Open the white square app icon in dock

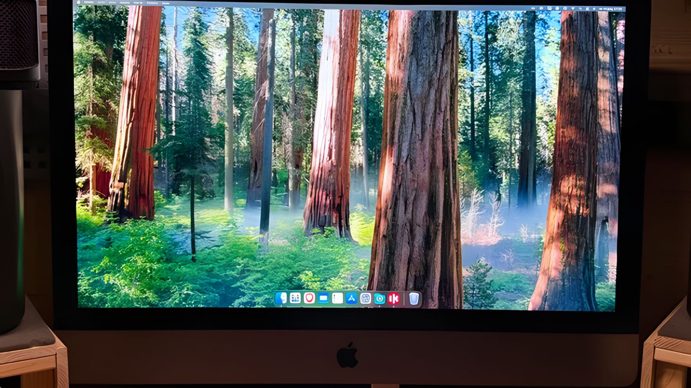[337, 298]
